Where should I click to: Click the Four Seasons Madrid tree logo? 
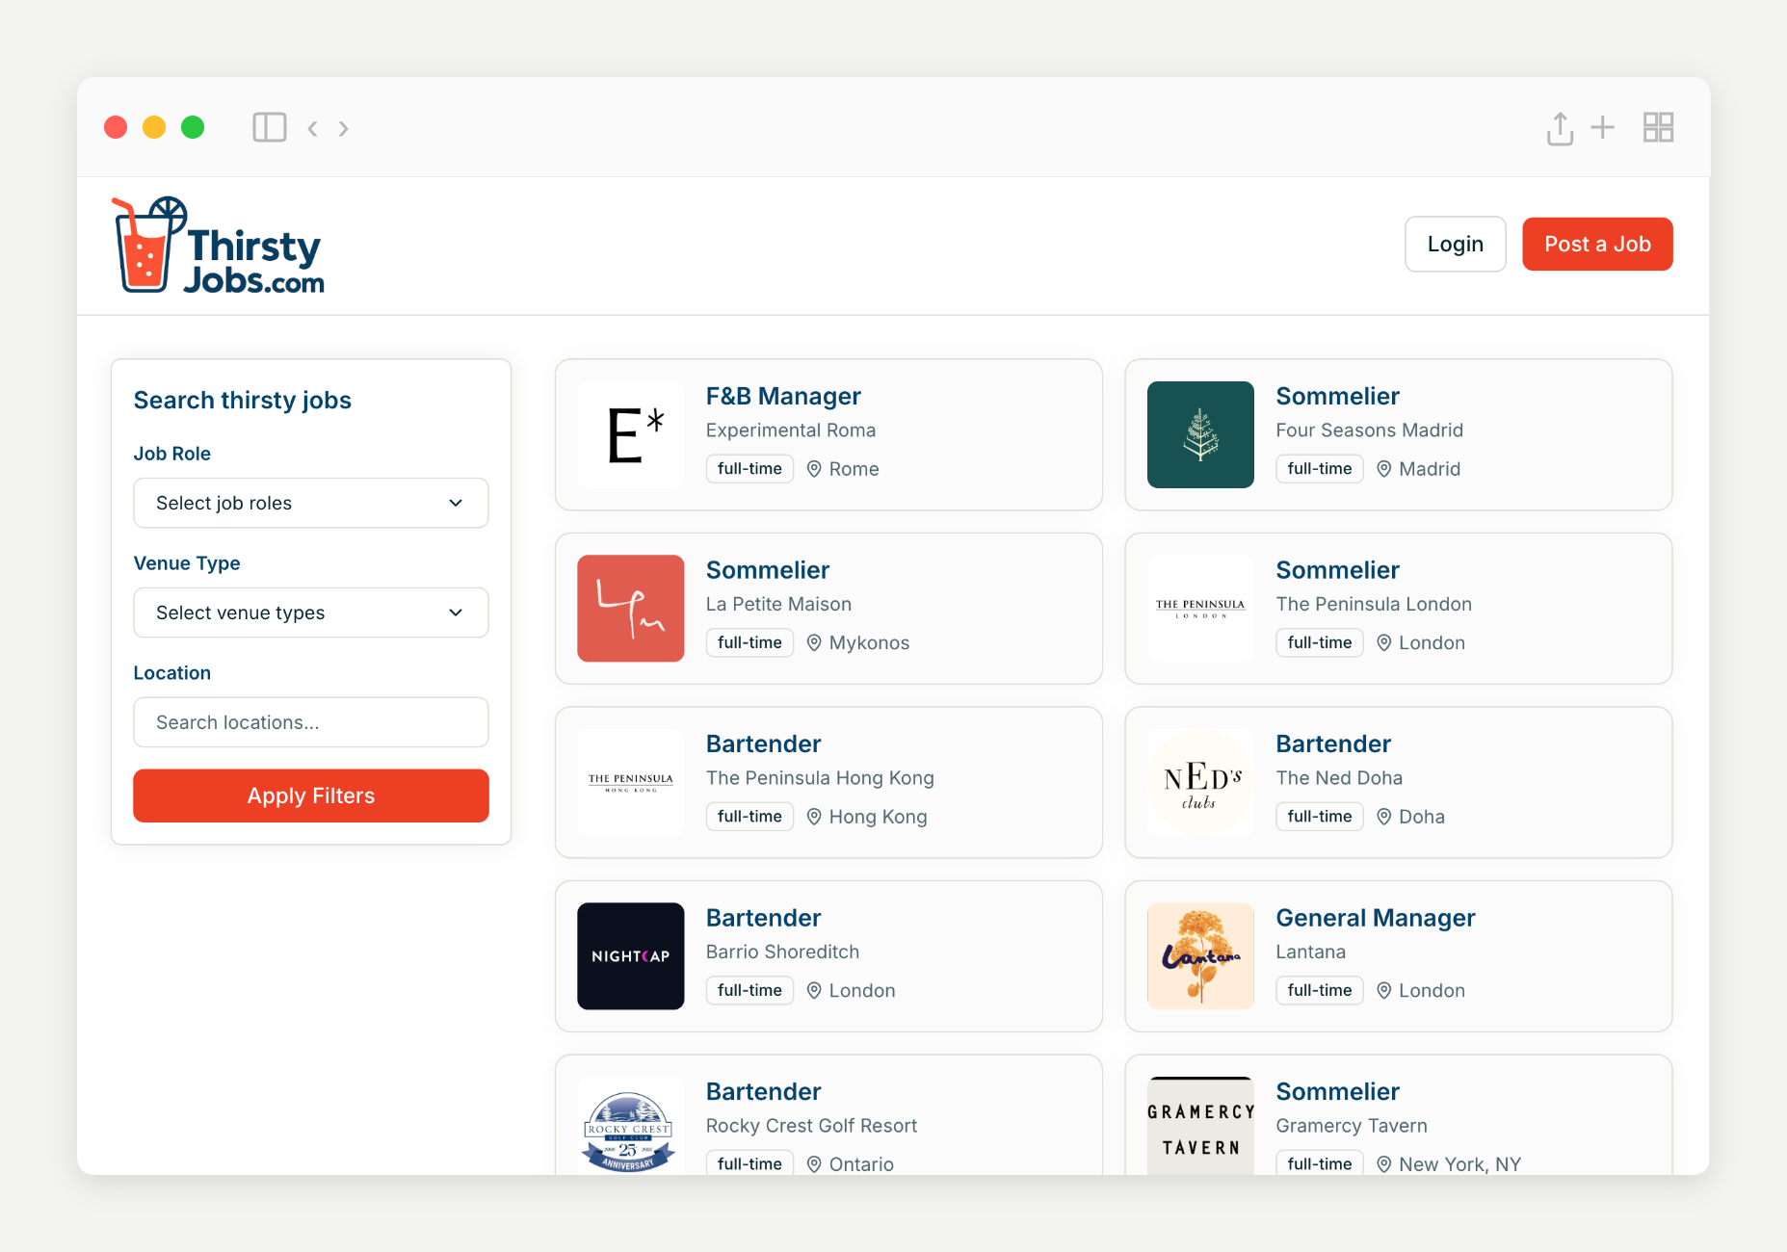click(1200, 434)
